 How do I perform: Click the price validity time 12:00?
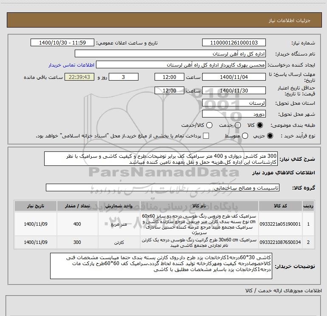point(169,91)
